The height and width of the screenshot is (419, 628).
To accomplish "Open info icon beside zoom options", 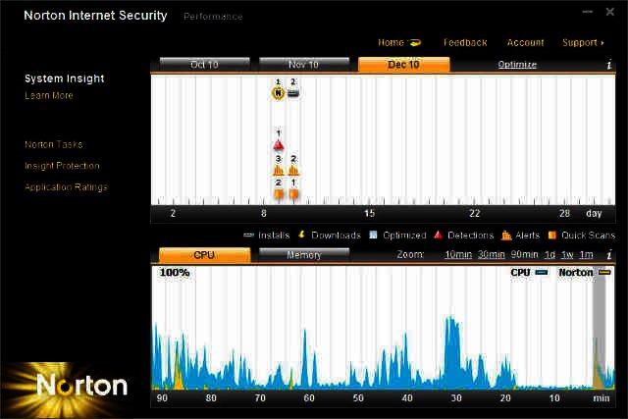I will (609, 255).
